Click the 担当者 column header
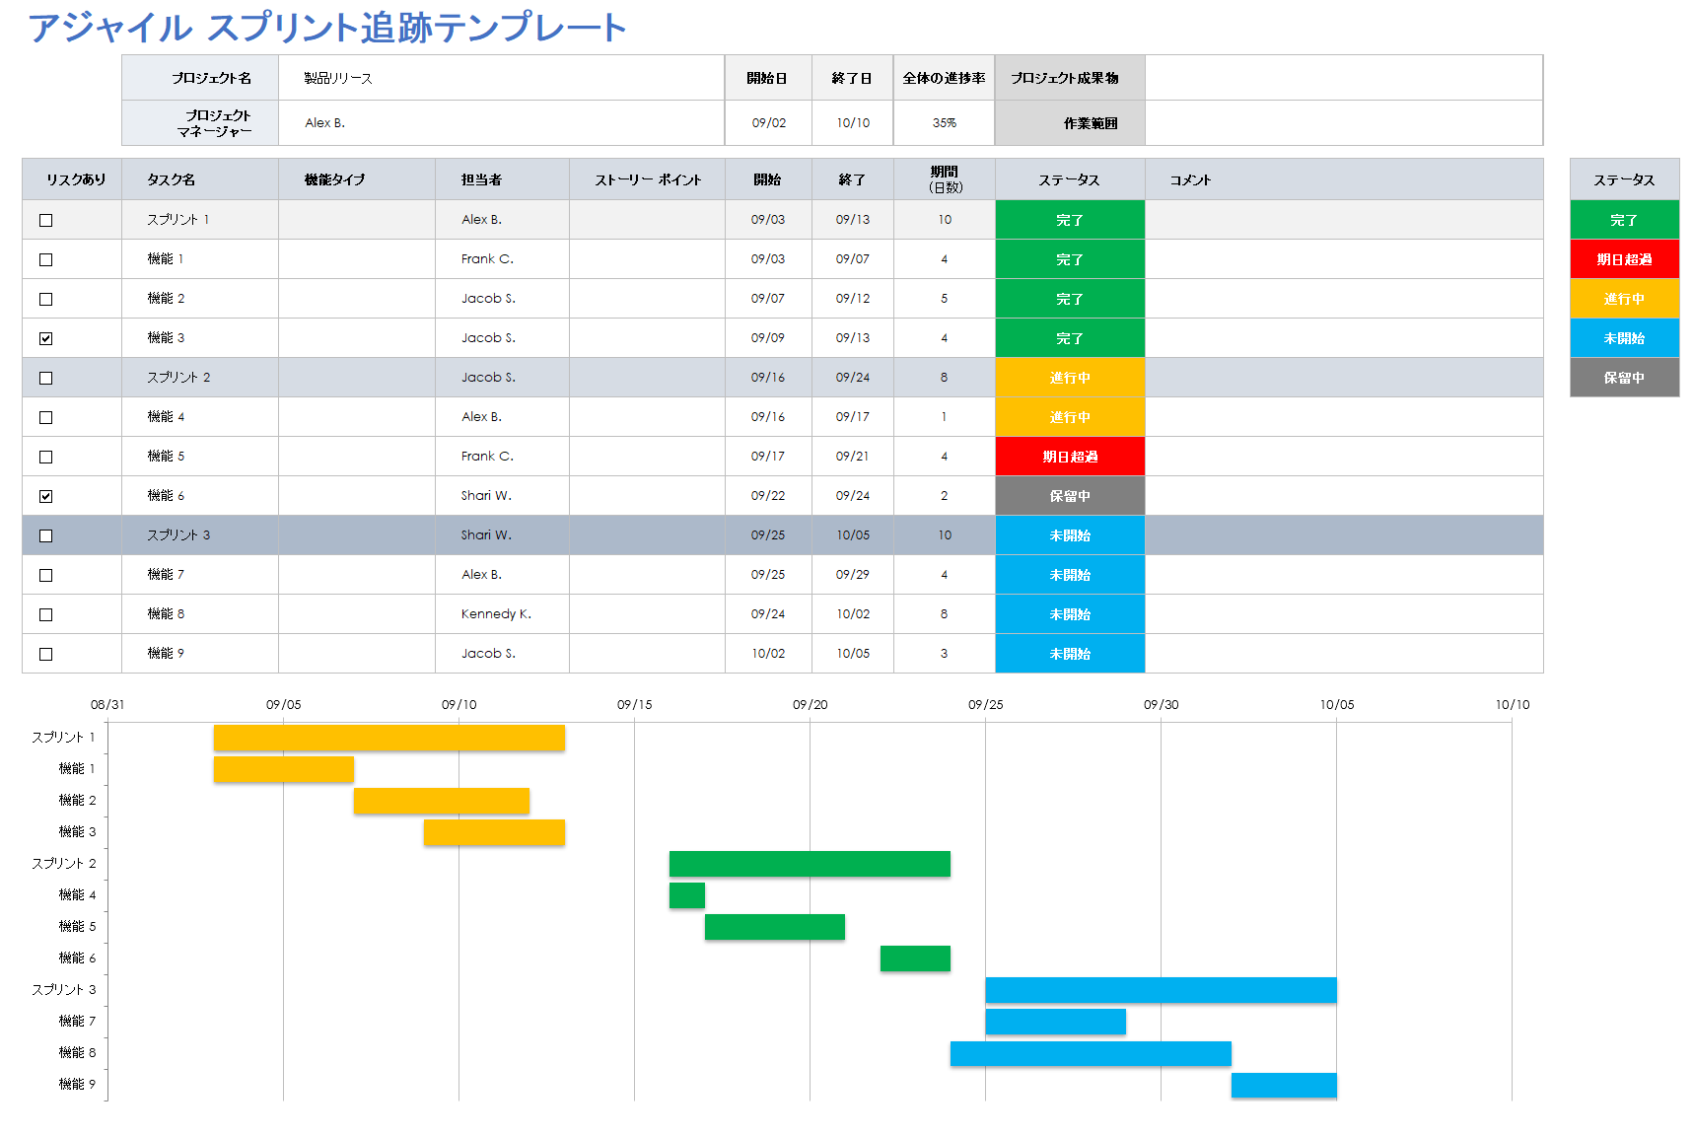Screen dimensions: 1693x1136 pos(502,179)
